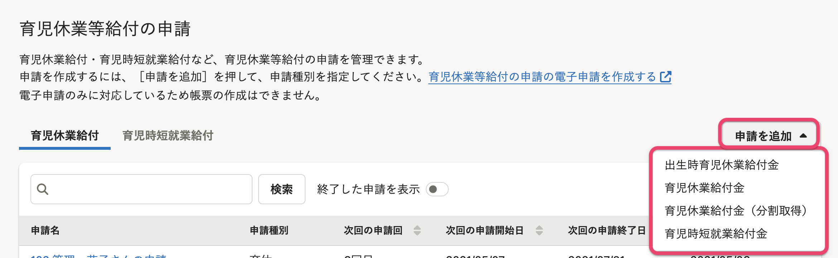The image size is (838, 258).
Task: Toggle the 終了した申請を表示 switch
Action: coord(437,189)
